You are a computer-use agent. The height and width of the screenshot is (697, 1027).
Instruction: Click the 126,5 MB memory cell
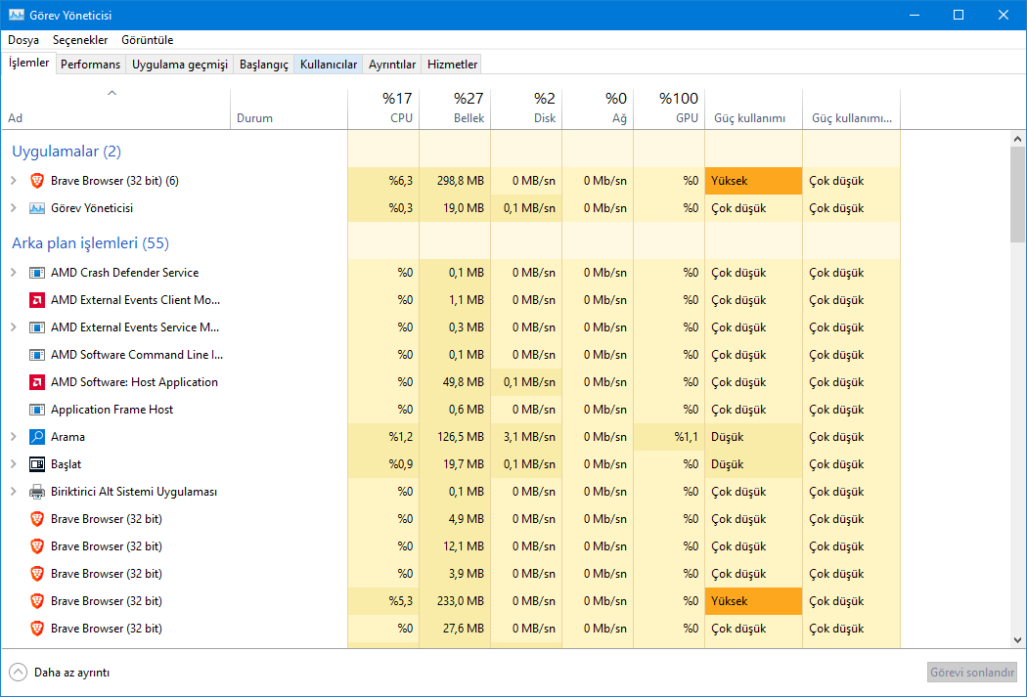click(455, 437)
